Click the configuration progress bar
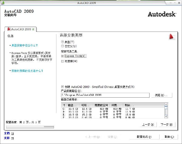The width and height of the screenshot is (182, 144). (30, 127)
